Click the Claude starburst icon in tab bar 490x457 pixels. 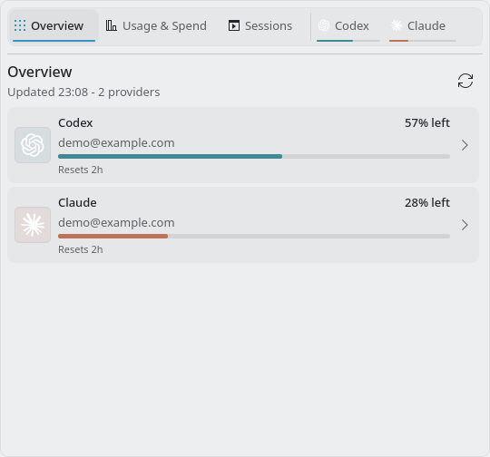tap(397, 25)
